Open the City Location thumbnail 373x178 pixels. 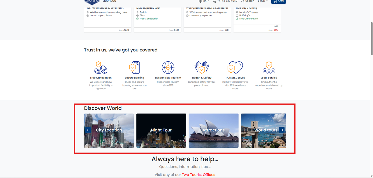coord(109,131)
